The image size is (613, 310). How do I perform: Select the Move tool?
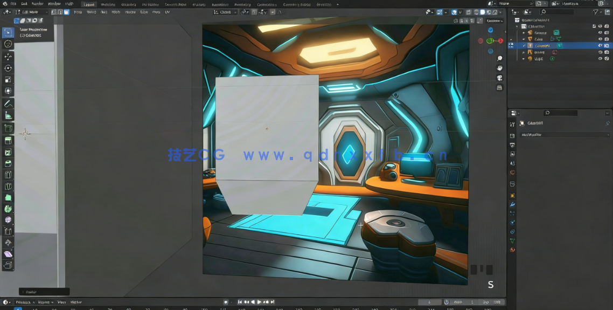click(8, 57)
